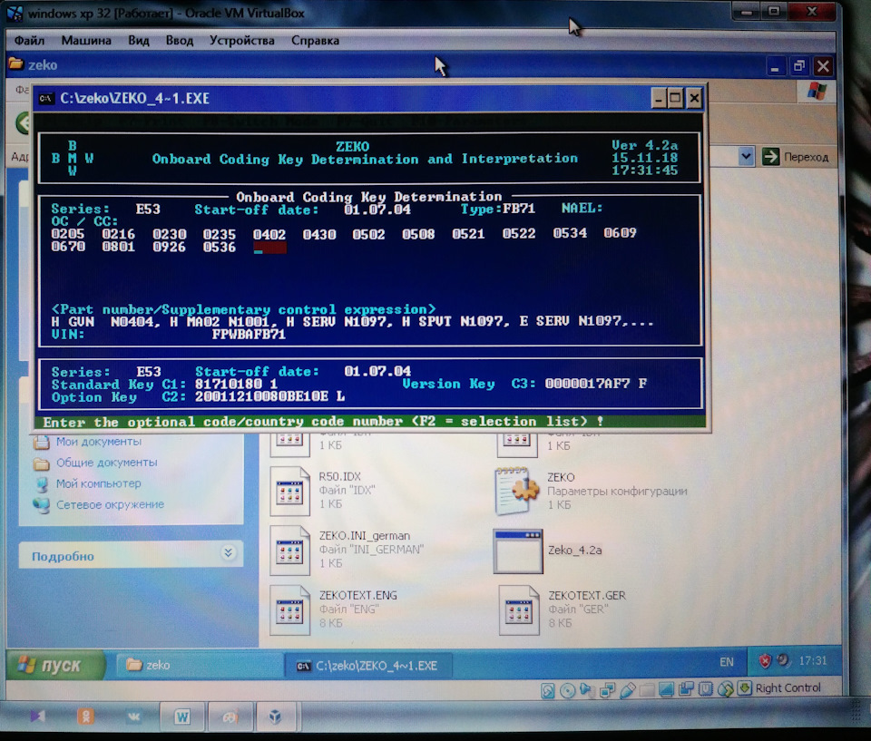Switch to ZEKO_4~1.EXE taskbar button
The height and width of the screenshot is (741, 871).
[367, 666]
